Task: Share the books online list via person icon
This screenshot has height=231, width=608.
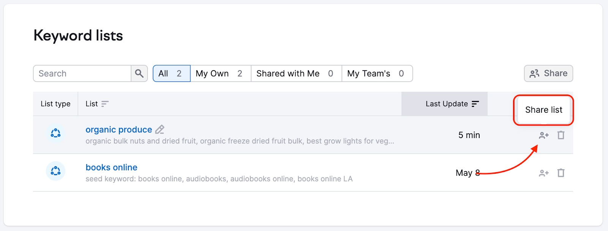Action: pos(543,173)
